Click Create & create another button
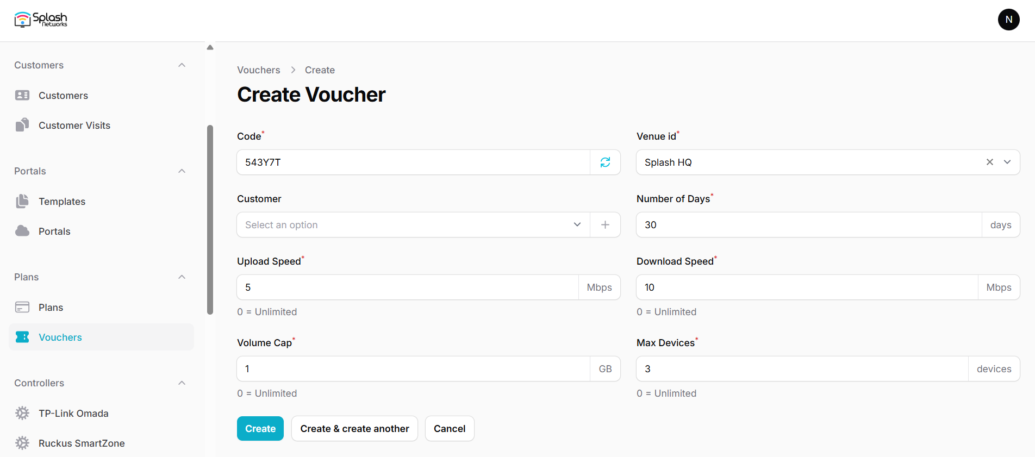 click(354, 429)
